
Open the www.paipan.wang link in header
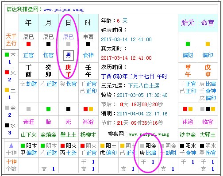pos(64,10)
